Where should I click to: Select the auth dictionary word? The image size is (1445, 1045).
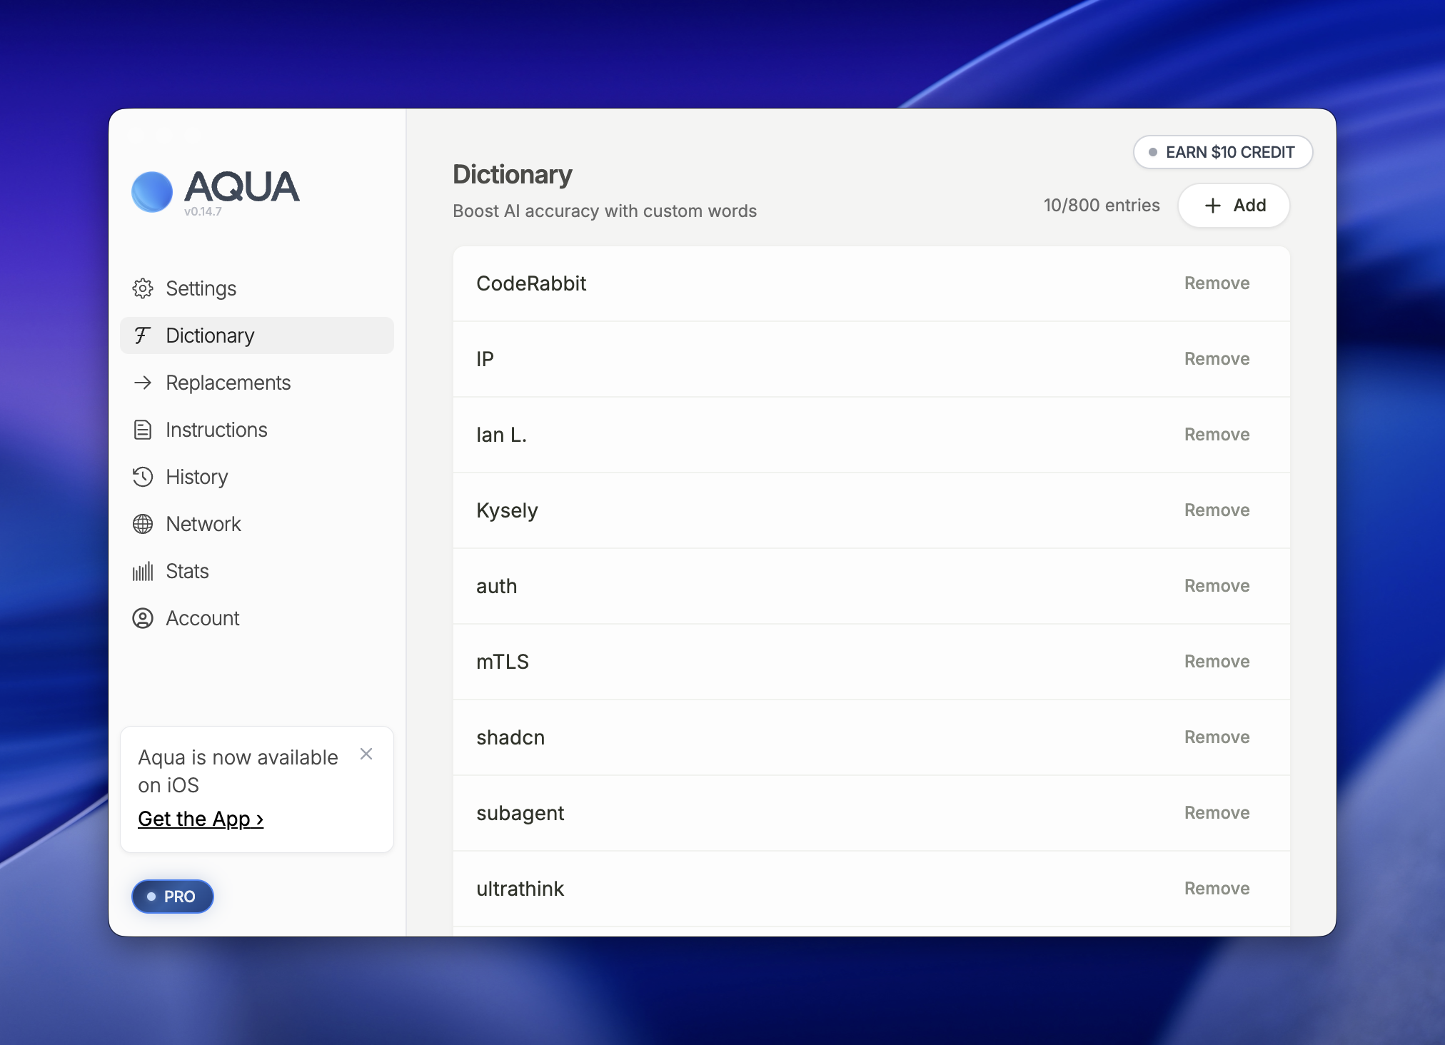[496, 586]
